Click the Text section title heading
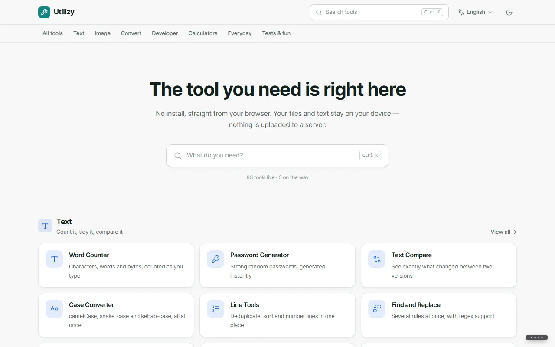 point(64,222)
